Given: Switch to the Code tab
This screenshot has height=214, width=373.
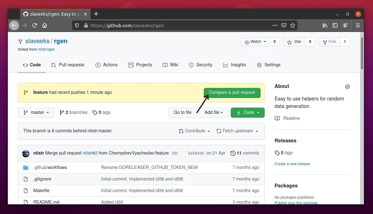Looking at the screenshot, I should click(32, 65).
